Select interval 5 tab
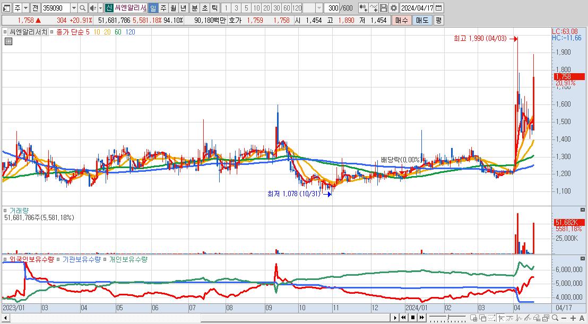This screenshot has height=324, width=588. (x=246, y=8)
